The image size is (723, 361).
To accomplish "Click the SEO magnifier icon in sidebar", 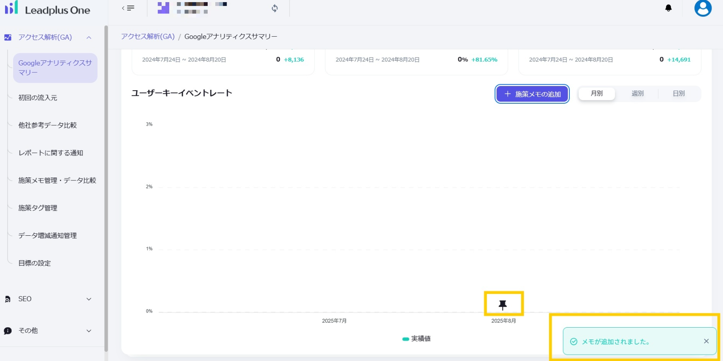I will 8,299.
